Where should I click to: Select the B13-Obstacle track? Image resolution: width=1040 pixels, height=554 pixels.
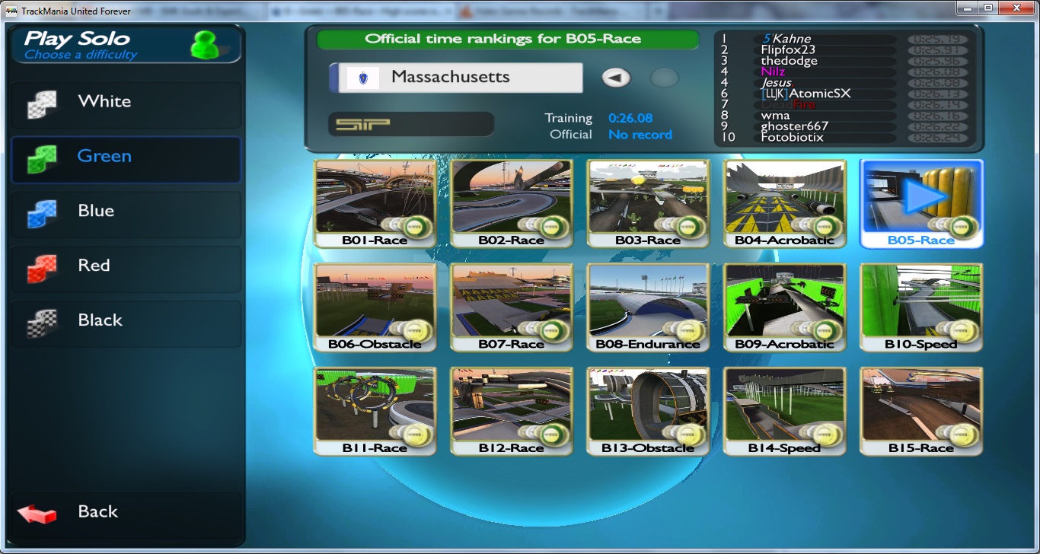tap(648, 411)
